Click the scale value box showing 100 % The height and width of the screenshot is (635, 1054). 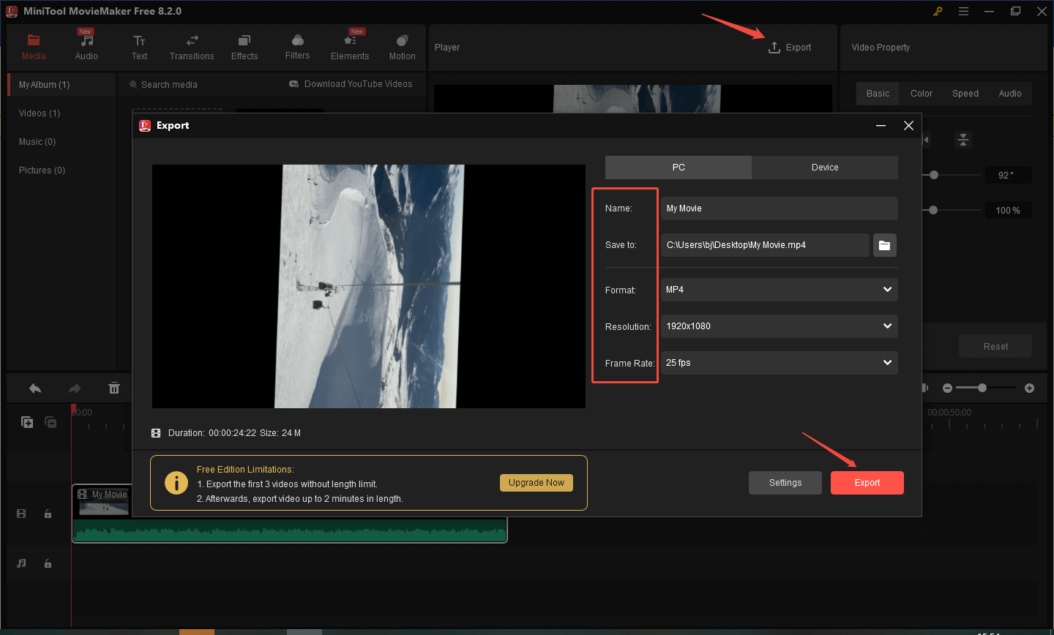1007,211
